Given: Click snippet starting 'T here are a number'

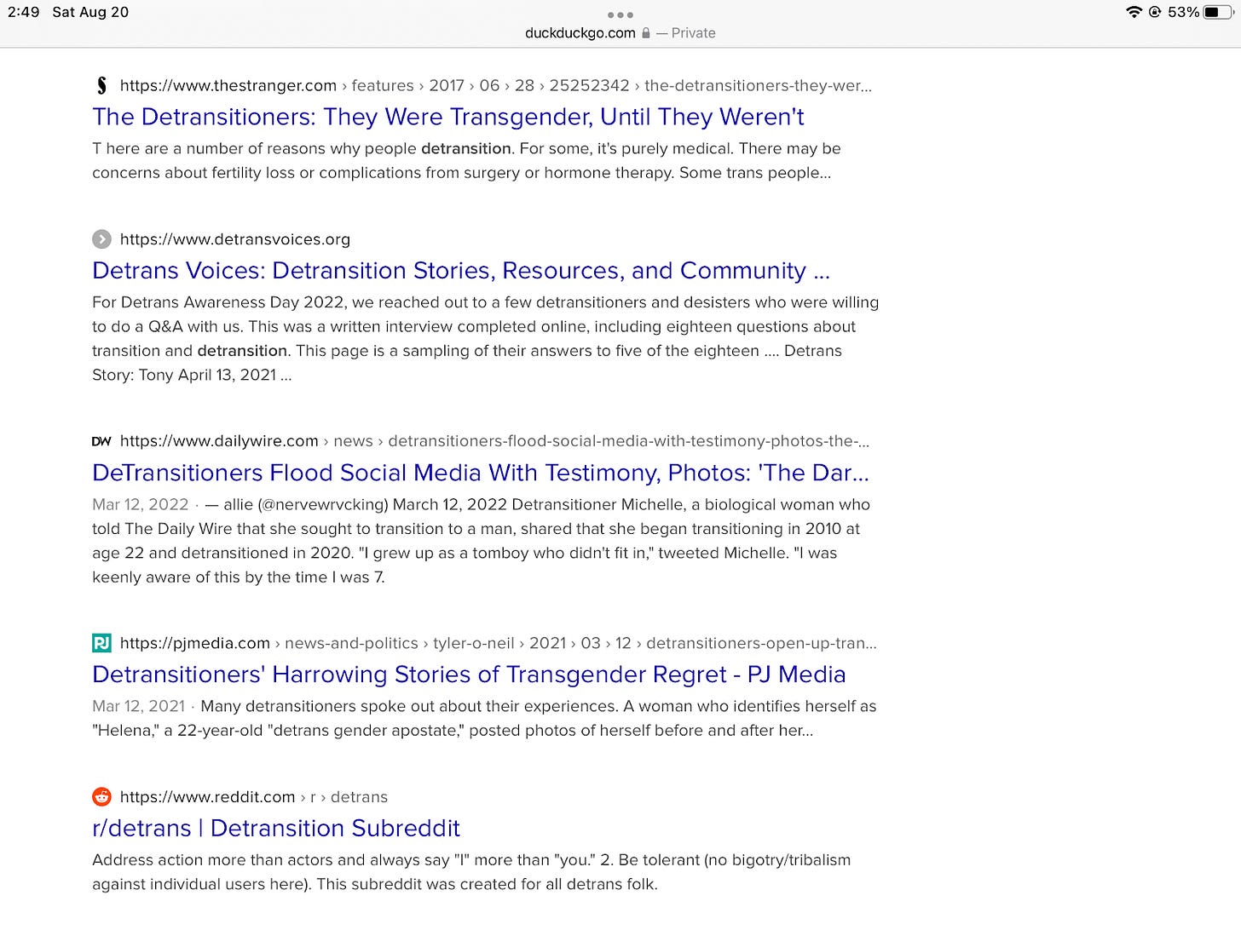Looking at the screenshot, I should click(467, 160).
